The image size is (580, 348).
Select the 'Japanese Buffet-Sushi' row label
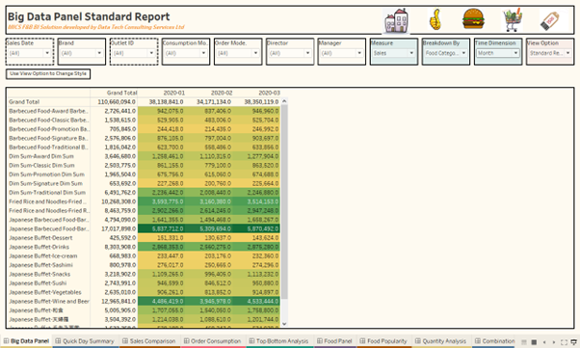[x=38, y=283]
